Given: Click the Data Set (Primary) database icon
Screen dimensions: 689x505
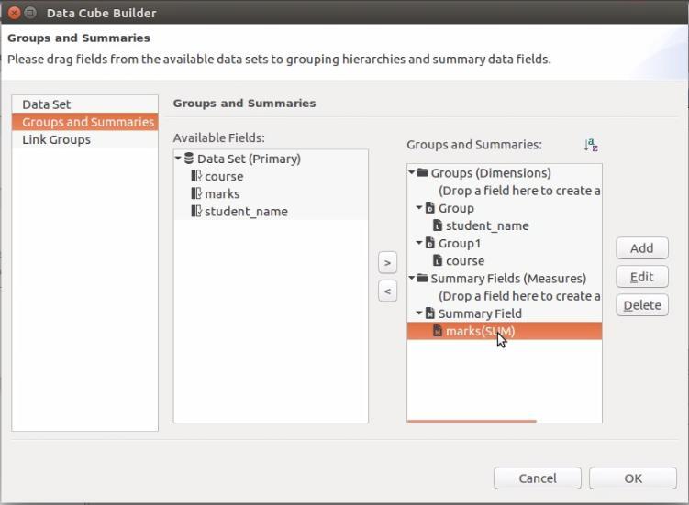Looking at the screenshot, I should 189,159.
